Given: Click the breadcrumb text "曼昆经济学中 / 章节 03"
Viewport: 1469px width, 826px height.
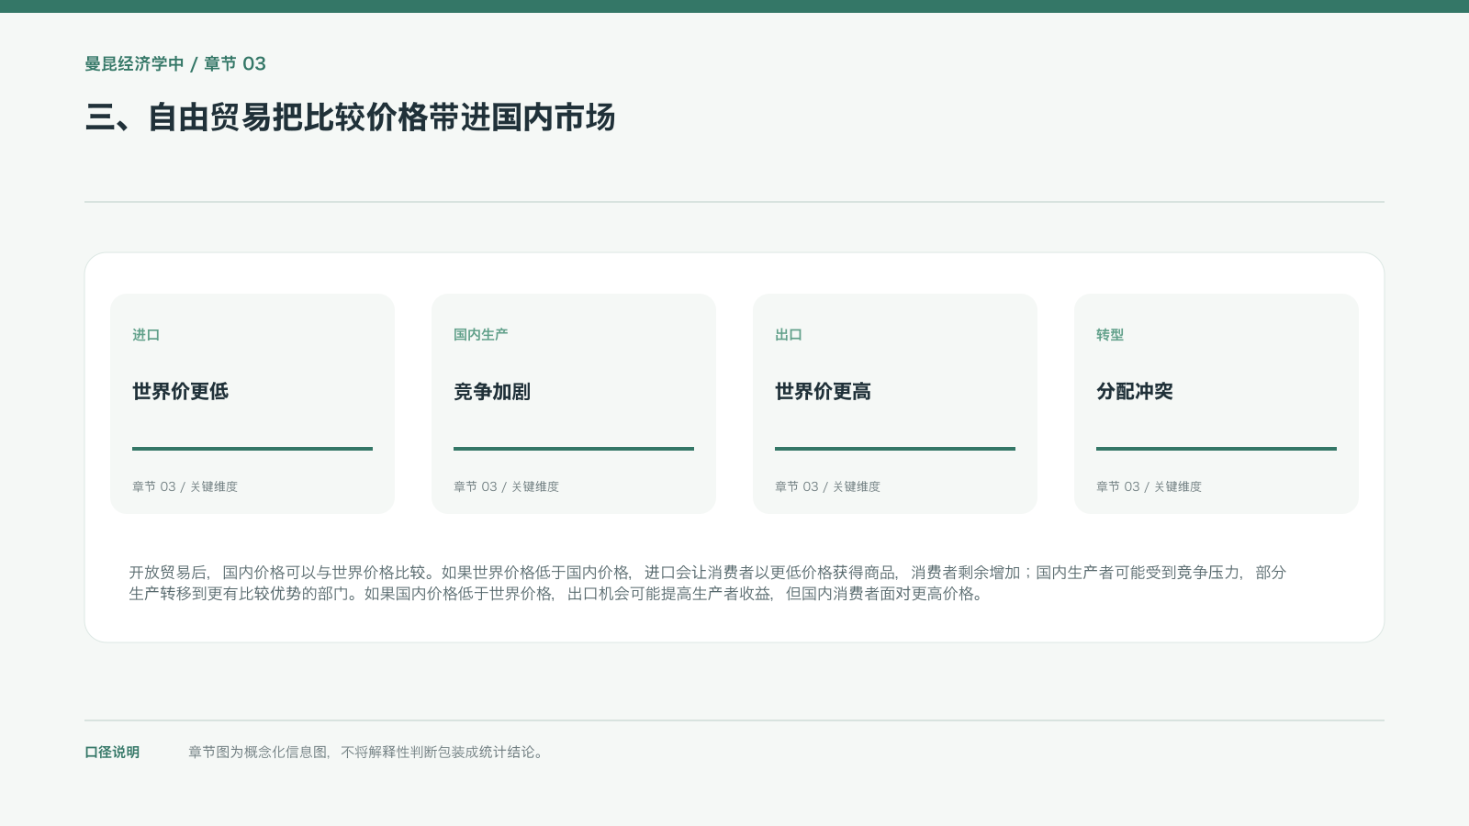Looking at the screenshot, I should (175, 63).
